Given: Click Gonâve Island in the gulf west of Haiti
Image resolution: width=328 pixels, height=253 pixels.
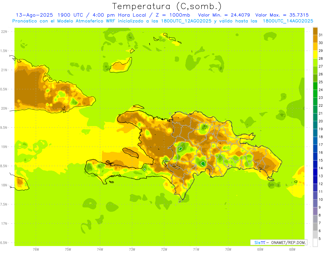Looking at the screenshot, I should [131, 152].
